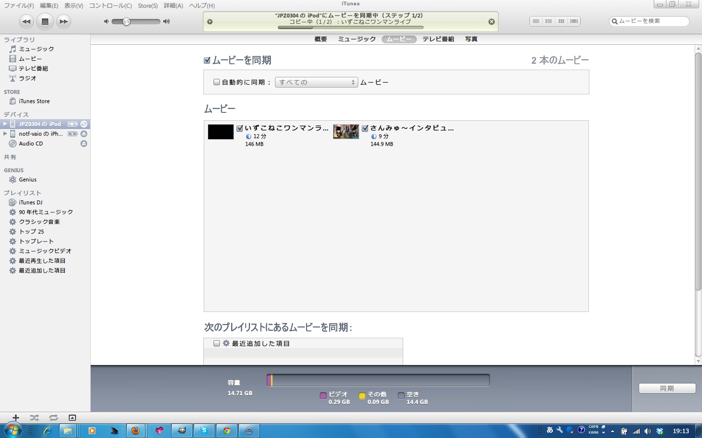
Task: Add a new playlist with the plus button
Action: (16, 418)
